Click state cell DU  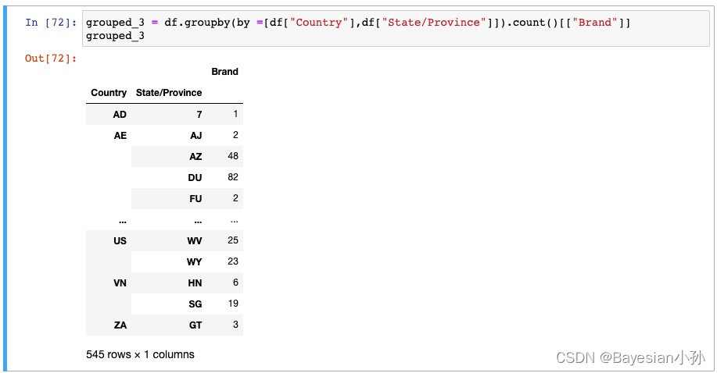[x=195, y=178]
